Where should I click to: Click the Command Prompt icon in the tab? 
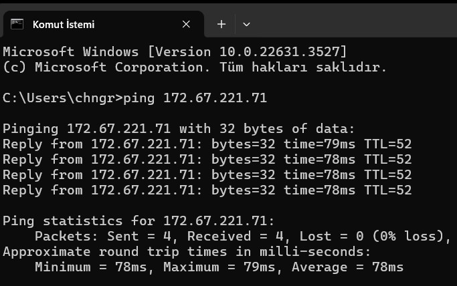click(17, 24)
